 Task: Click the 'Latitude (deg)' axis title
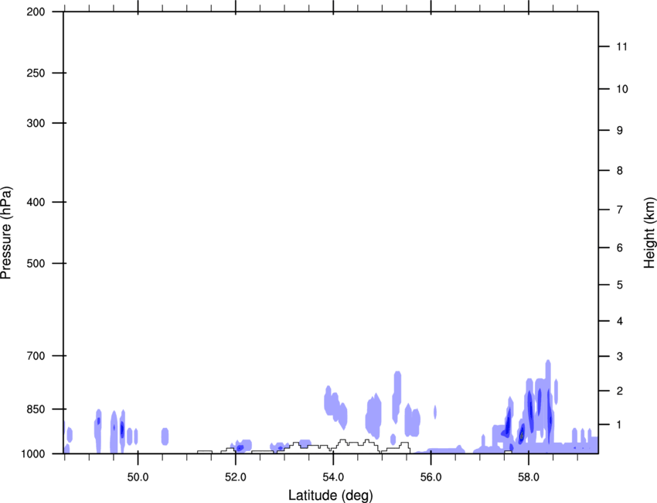[331, 495]
